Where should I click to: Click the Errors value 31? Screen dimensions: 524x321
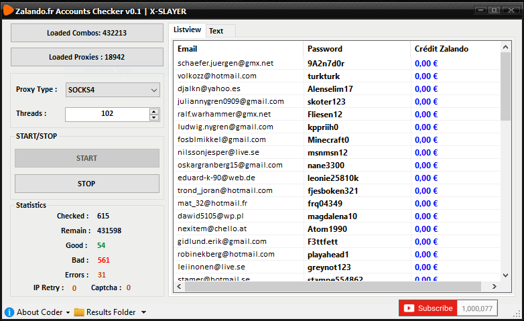(x=102, y=275)
